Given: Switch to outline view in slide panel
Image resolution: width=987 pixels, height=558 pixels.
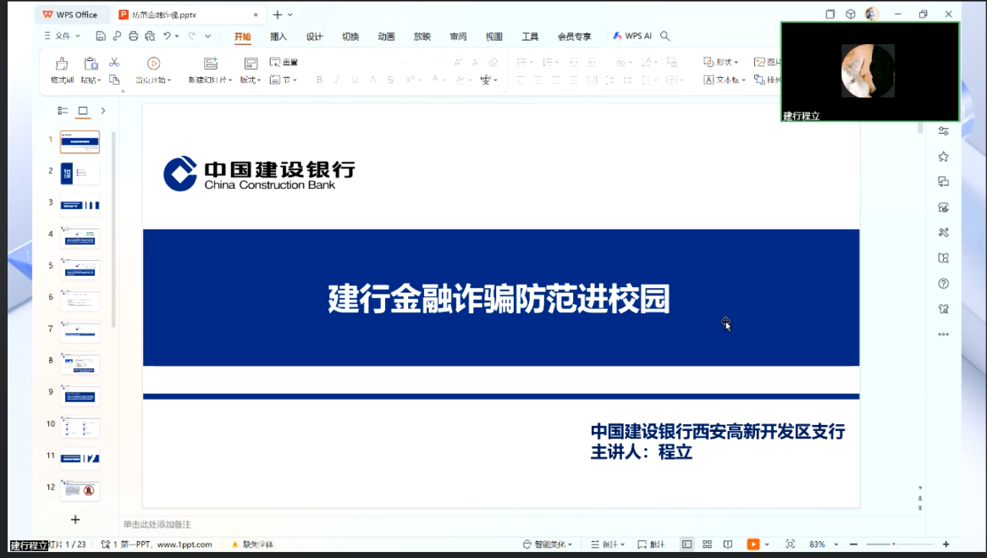Looking at the screenshot, I should click(63, 111).
